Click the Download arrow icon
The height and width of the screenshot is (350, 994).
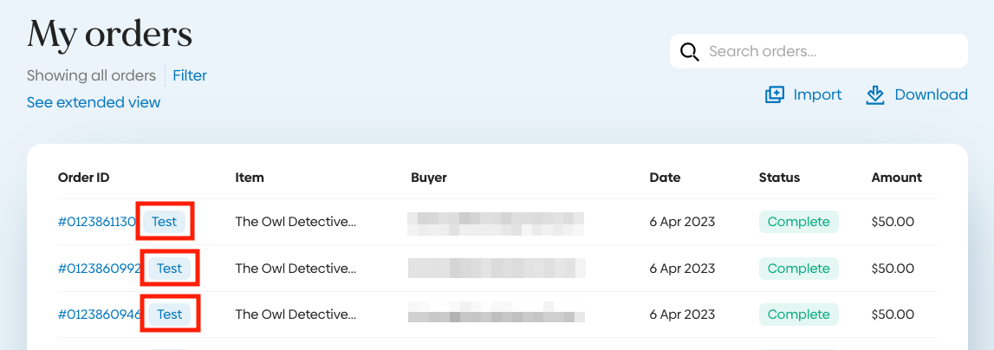click(875, 94)
